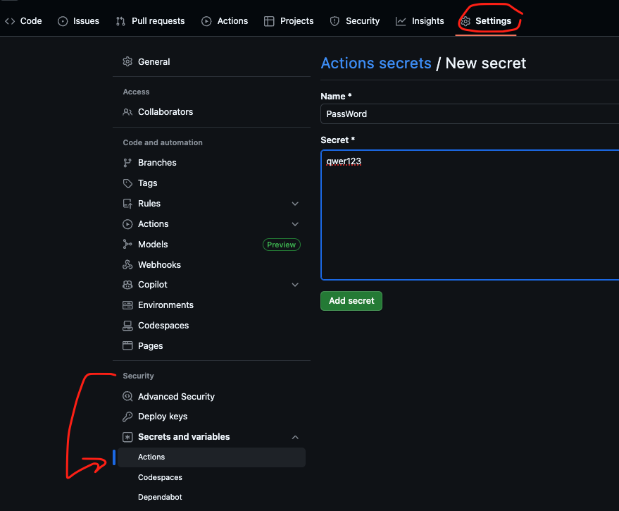The height and width of the screenshot is (511, 619).
Task: Click the Security shield icon in top nav
Action: pyautogui.click(x=334, y=21)
